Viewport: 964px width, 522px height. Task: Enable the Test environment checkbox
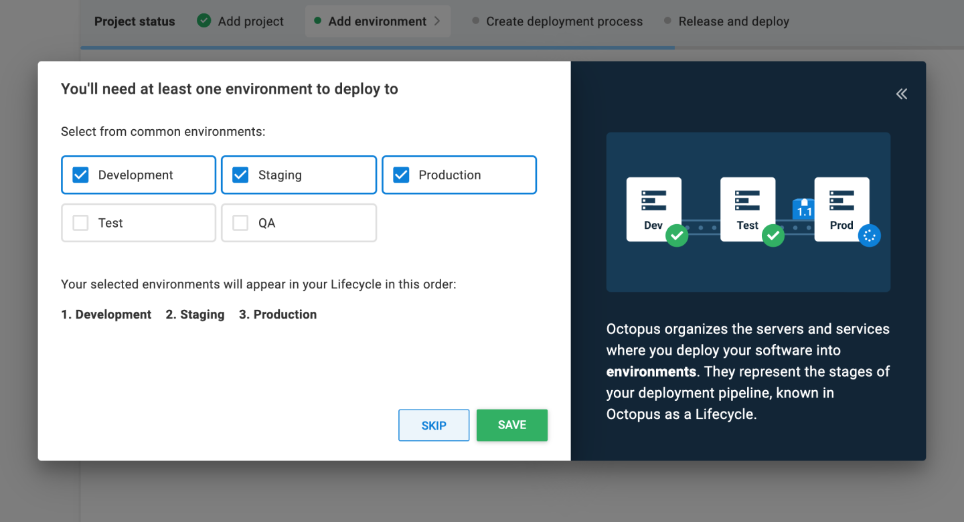click(x=80, y=223)
